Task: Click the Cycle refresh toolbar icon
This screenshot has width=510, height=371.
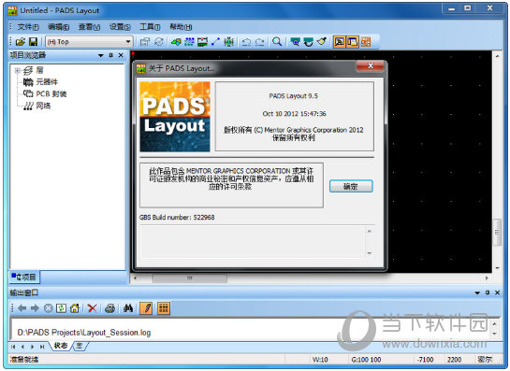Action: coord(159,41)
